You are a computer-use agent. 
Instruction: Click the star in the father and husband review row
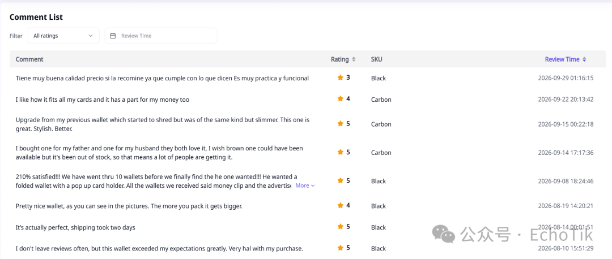click(x=341, y=152)
